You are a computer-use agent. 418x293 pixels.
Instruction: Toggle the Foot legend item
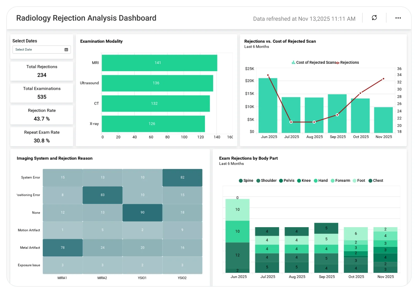coord(359,180)
